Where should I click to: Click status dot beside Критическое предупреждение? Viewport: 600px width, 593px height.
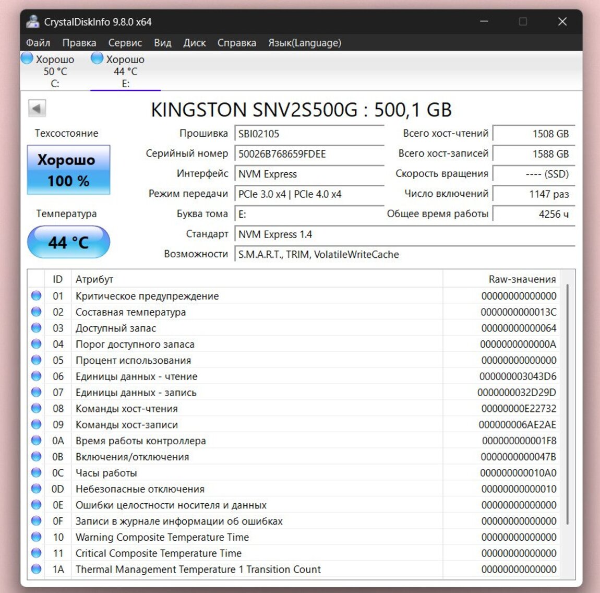(x=36, y=296)
